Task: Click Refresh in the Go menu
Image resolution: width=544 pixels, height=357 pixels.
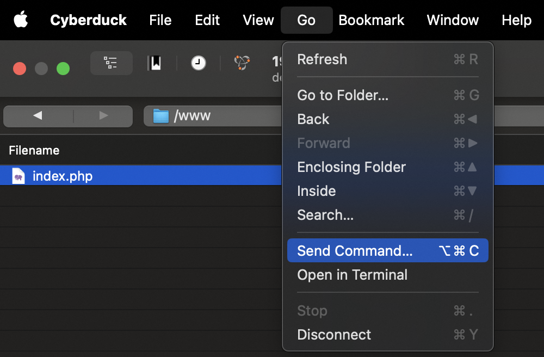Action: point(322,59)
